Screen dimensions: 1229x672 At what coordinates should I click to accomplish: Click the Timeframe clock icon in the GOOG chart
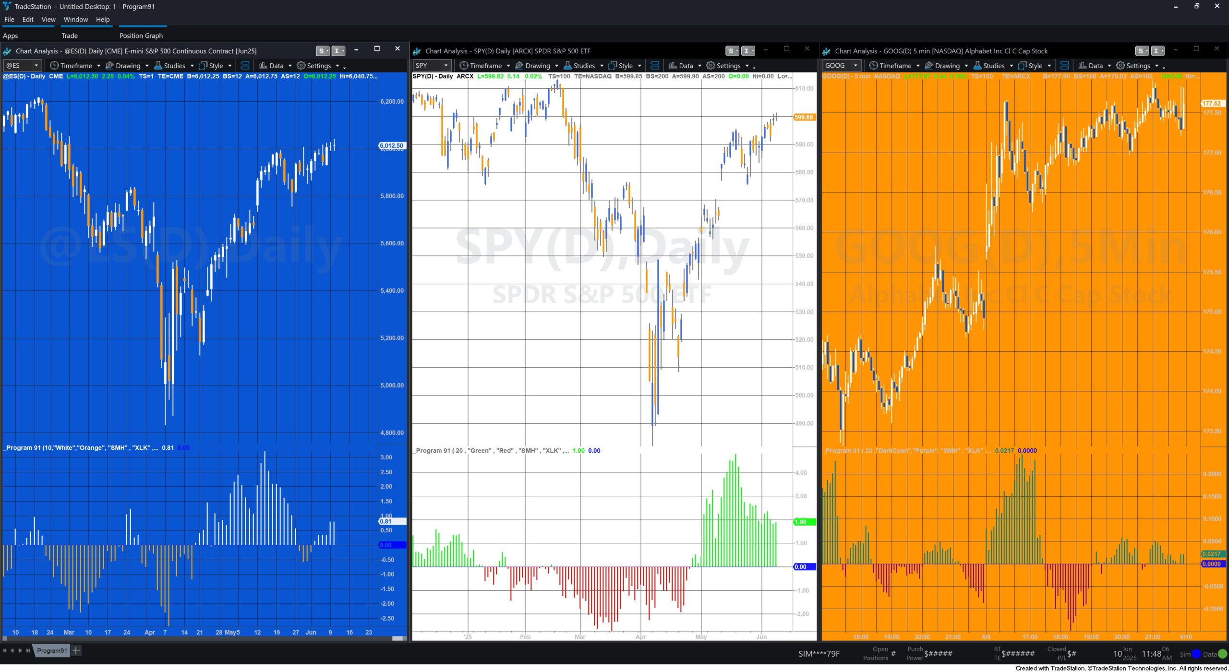point(873,66)
